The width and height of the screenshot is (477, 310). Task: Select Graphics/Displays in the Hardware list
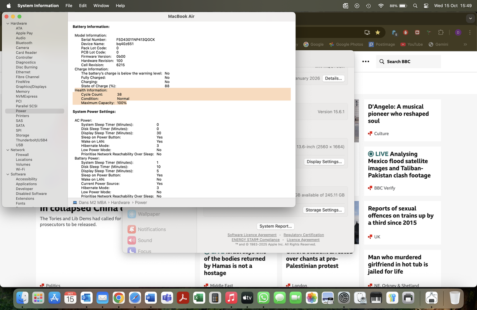(x=31, y=87)
